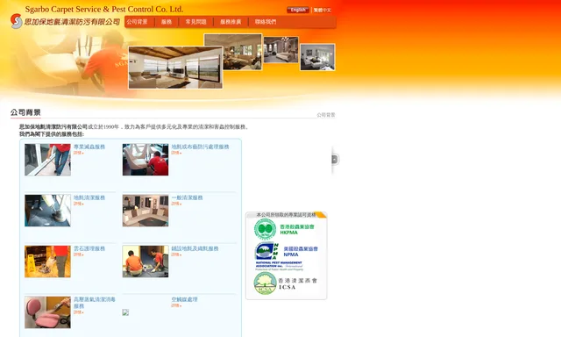561x337 pixels.
Task: Click the Sgarbo S logo icon
Action: tap(16, 21)
